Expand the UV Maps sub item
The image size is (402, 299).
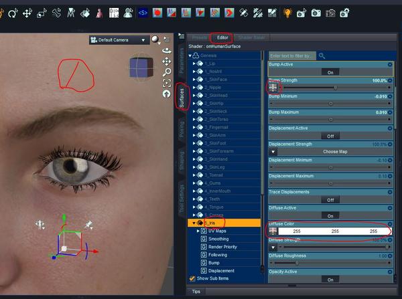198,231
